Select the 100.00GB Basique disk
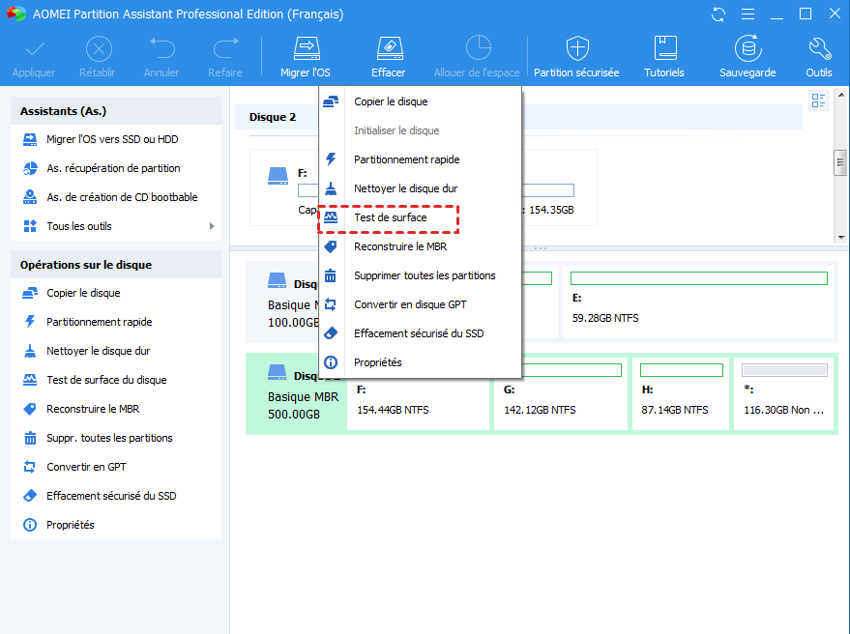 (x=283, y=303)
